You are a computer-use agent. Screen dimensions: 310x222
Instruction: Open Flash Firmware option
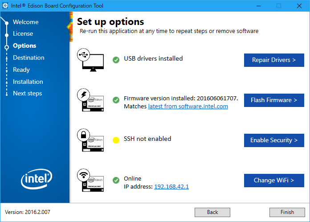(x=274, y=100)
